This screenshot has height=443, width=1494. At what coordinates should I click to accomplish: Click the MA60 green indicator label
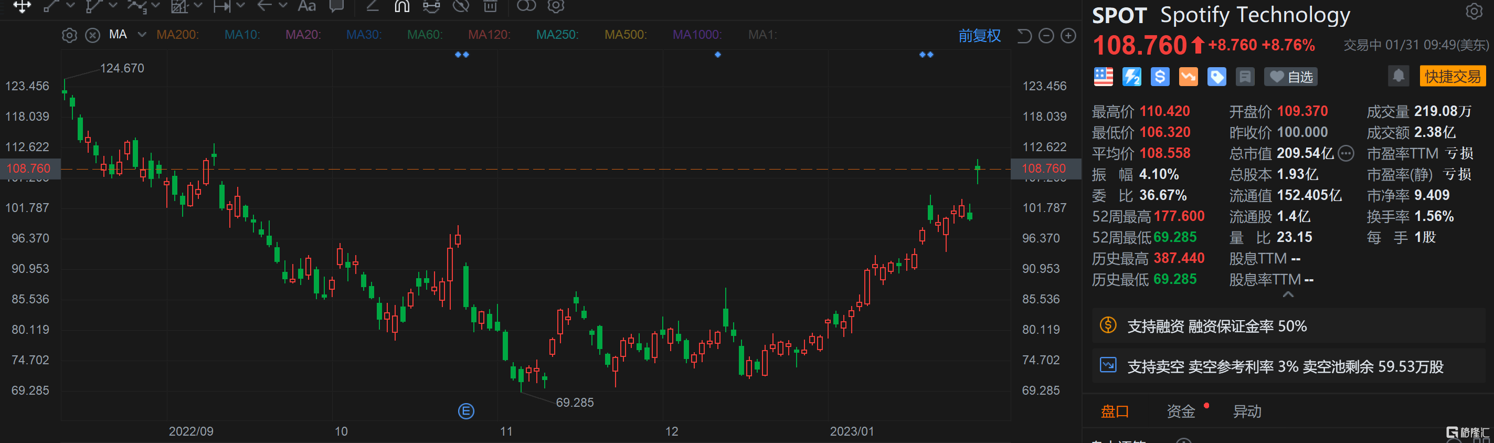pyautogui.click(x=425, y=35)
